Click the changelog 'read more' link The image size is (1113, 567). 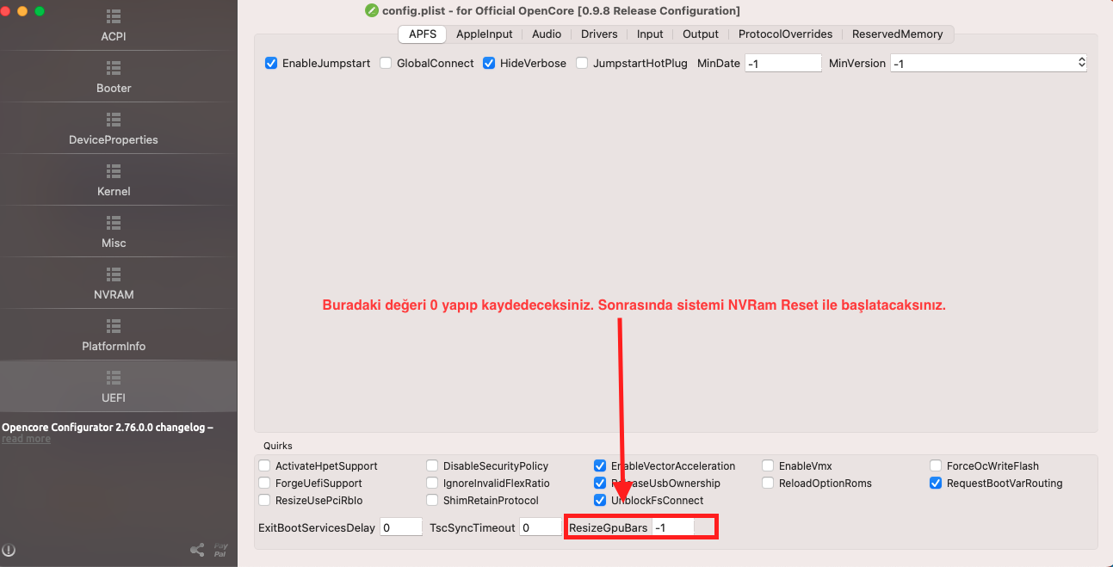26,439
